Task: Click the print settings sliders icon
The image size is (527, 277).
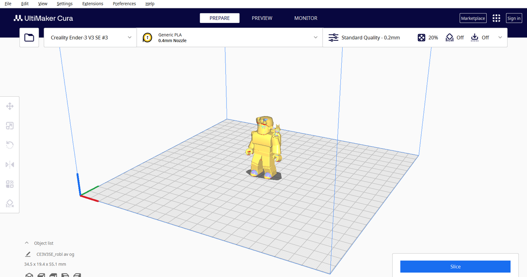Action: [x=333, y=38]
